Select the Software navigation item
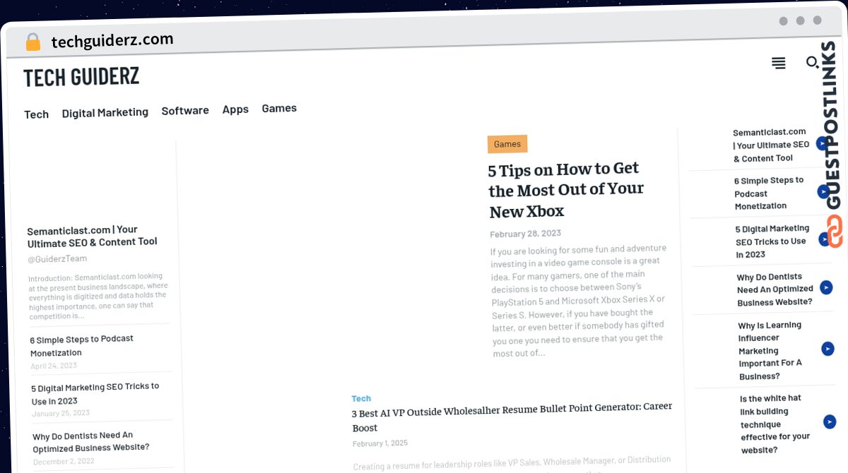Viewport: 848px width, 473px height. tap(185, 111)
